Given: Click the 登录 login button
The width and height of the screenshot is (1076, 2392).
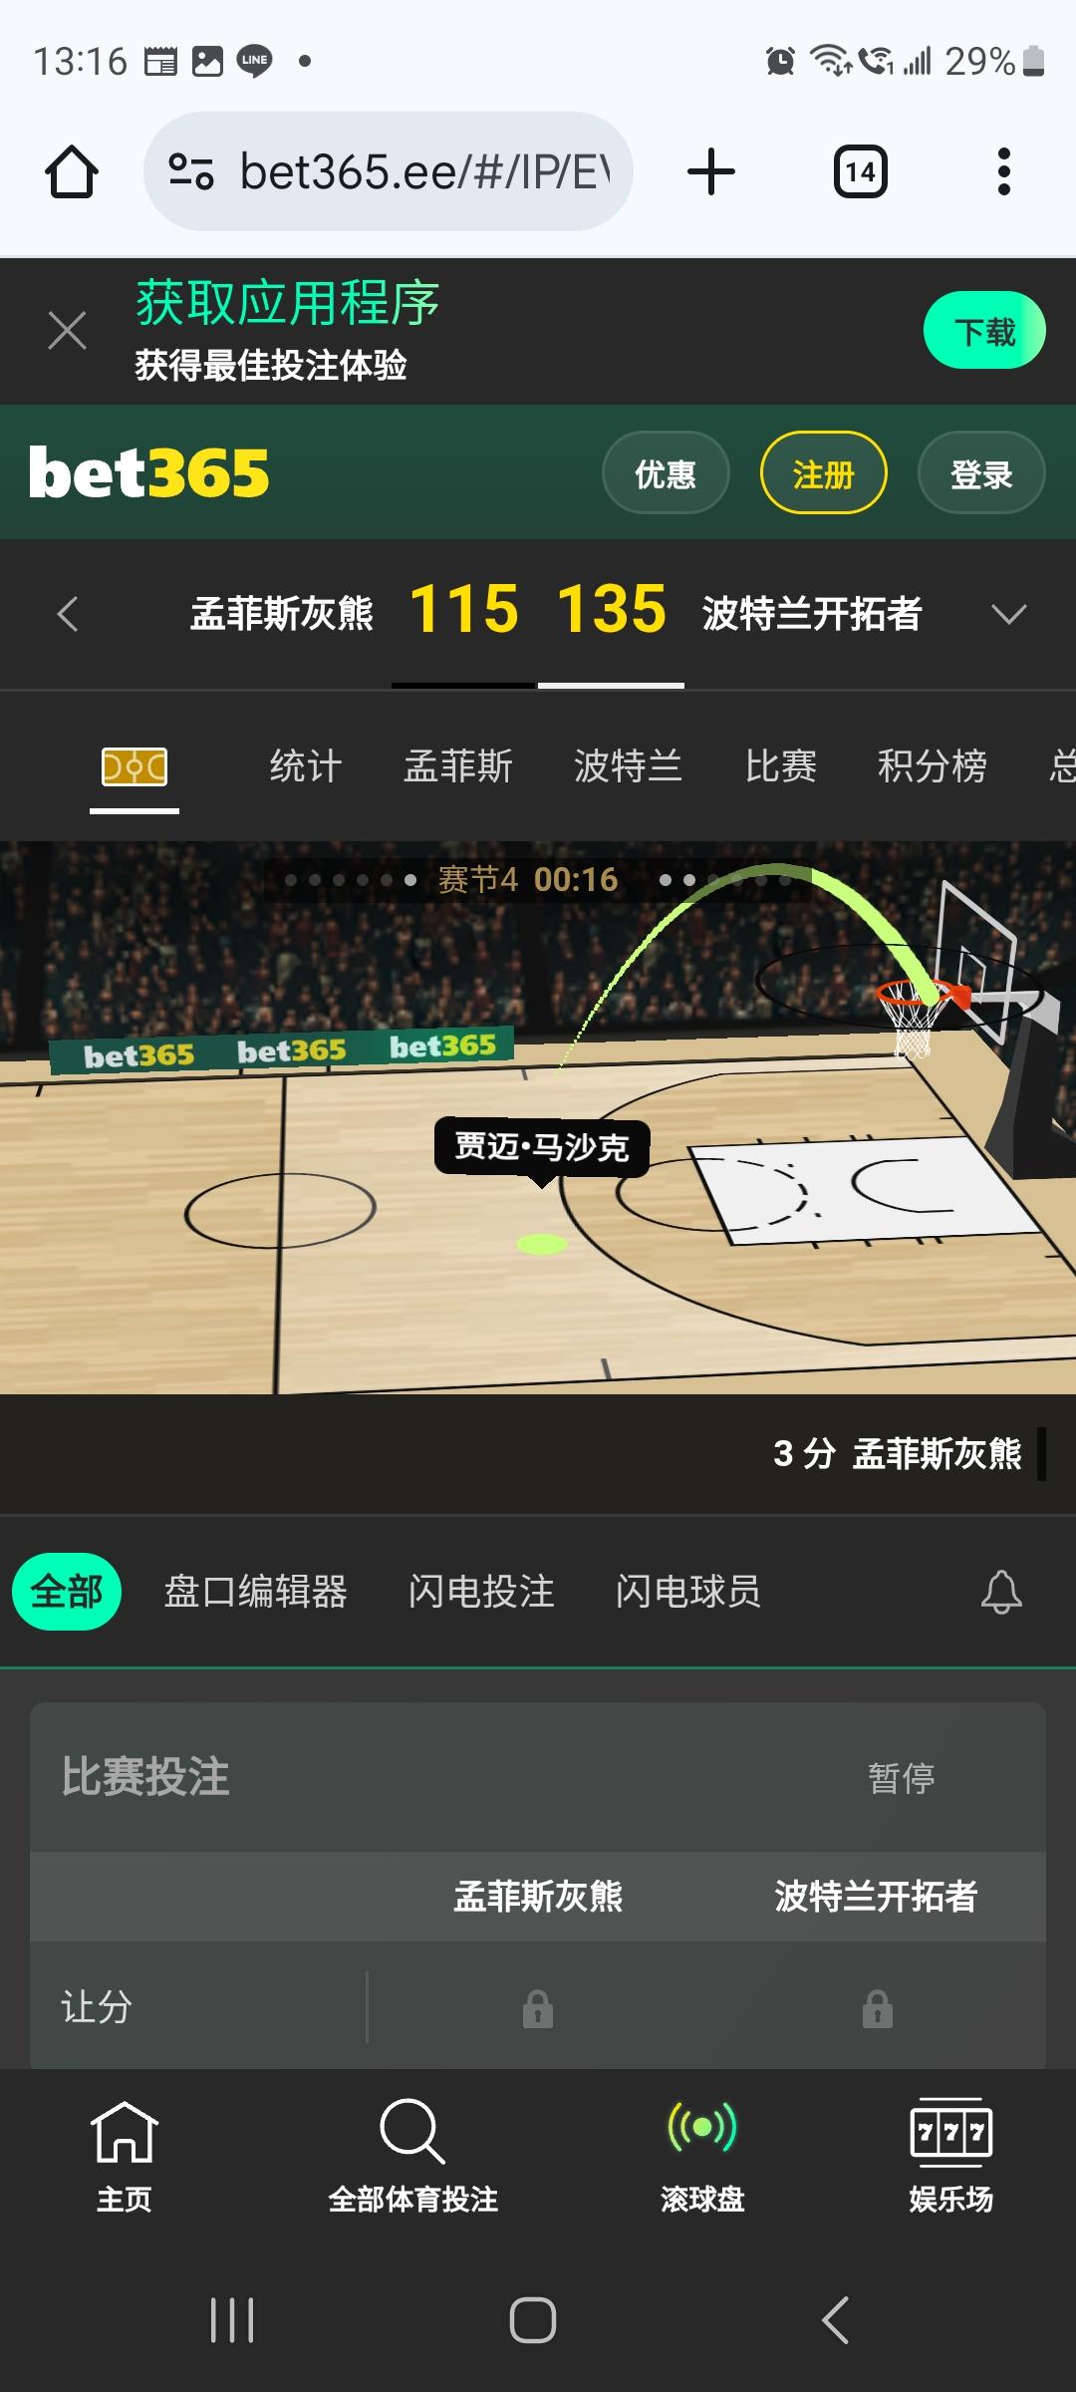Looking at the screenshot, I should (x=981, y=473).
